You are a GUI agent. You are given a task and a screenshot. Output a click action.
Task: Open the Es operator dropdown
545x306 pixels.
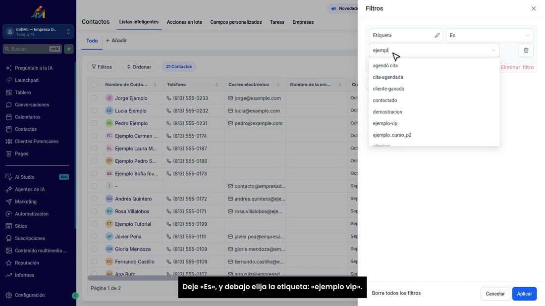pos(490,36)
